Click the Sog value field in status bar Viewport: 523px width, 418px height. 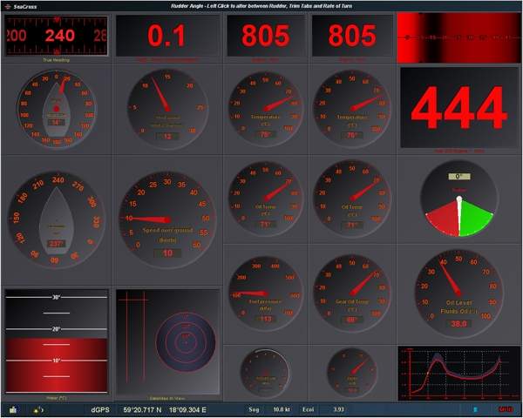280,408
